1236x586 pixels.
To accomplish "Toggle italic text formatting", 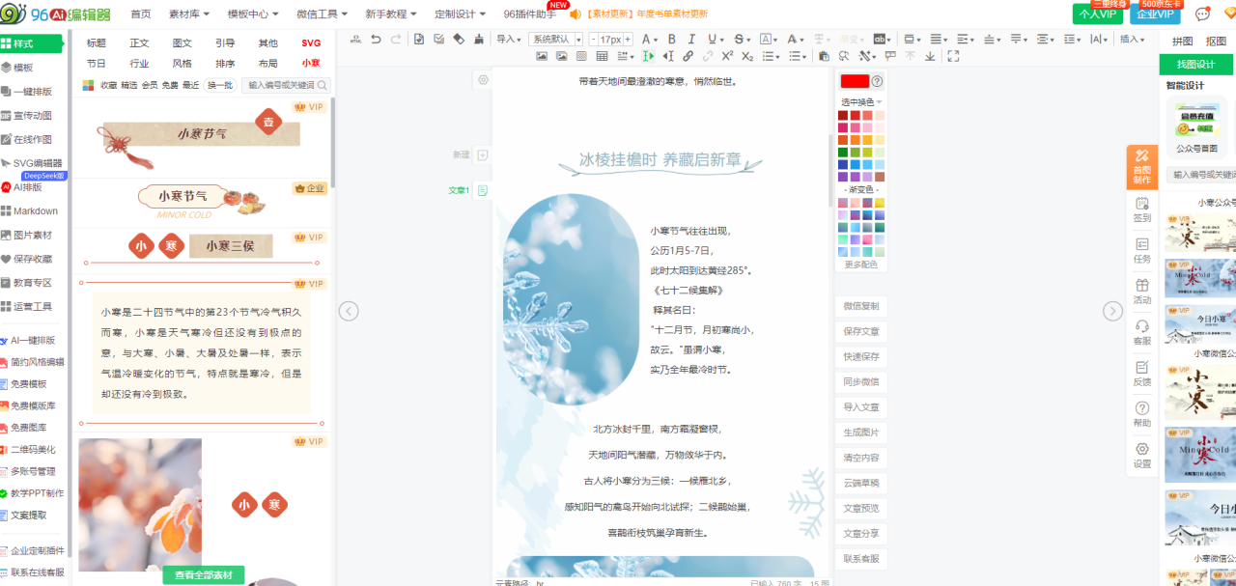I will [690, 40].
